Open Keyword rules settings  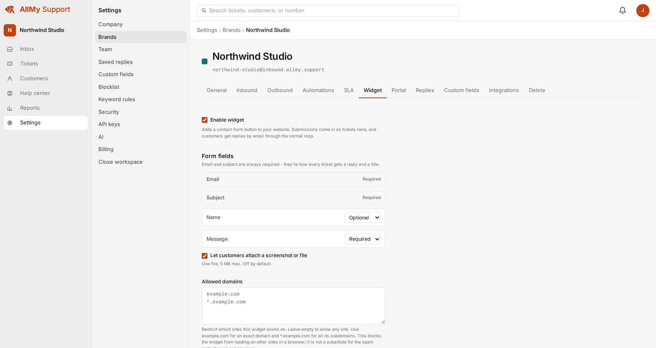[x=141, y=99]
